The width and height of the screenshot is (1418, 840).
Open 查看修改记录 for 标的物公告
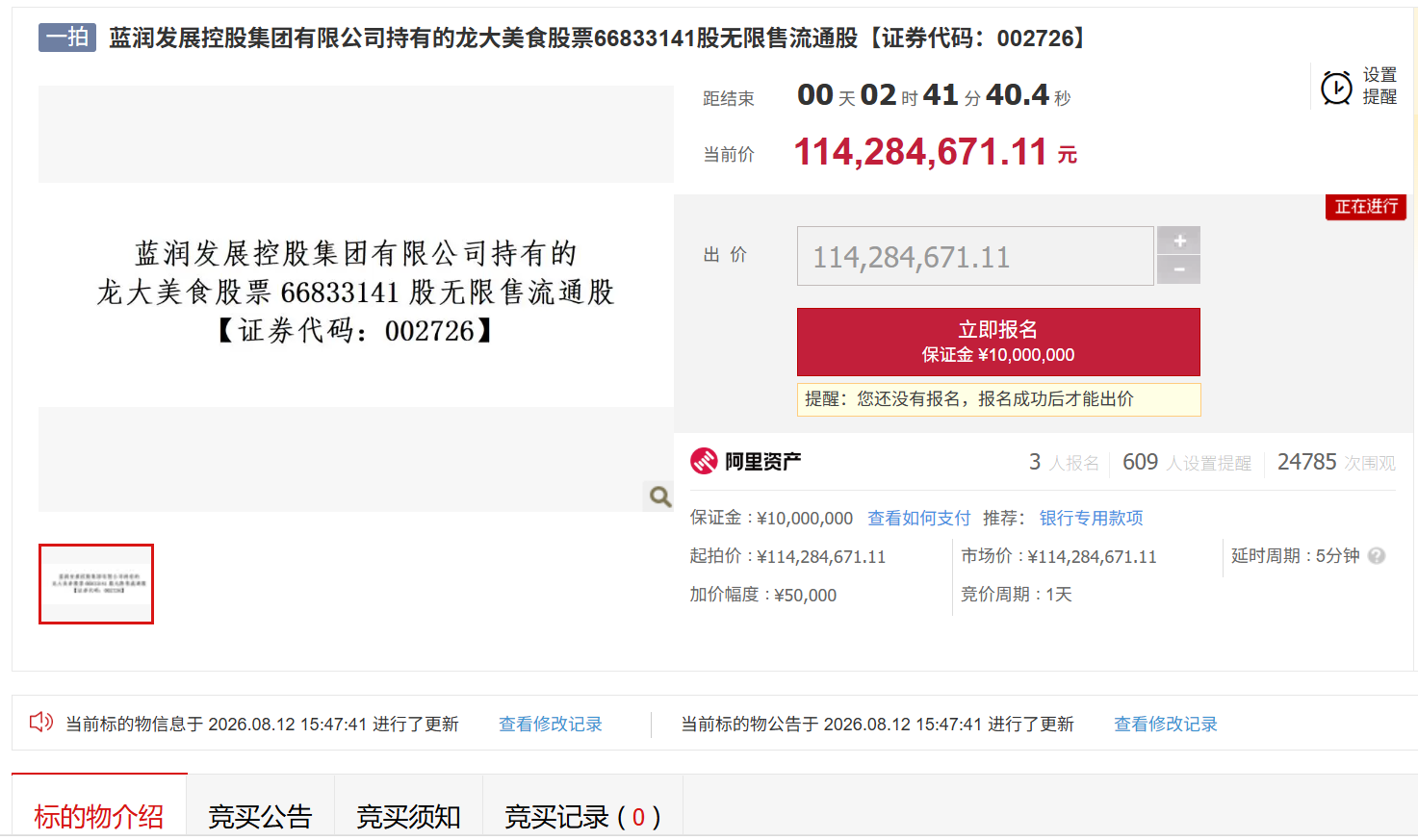pyautogui.click(x=1166, y=725)
